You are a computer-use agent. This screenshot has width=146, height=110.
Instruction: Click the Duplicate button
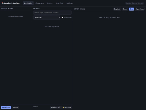coord(117,9)
